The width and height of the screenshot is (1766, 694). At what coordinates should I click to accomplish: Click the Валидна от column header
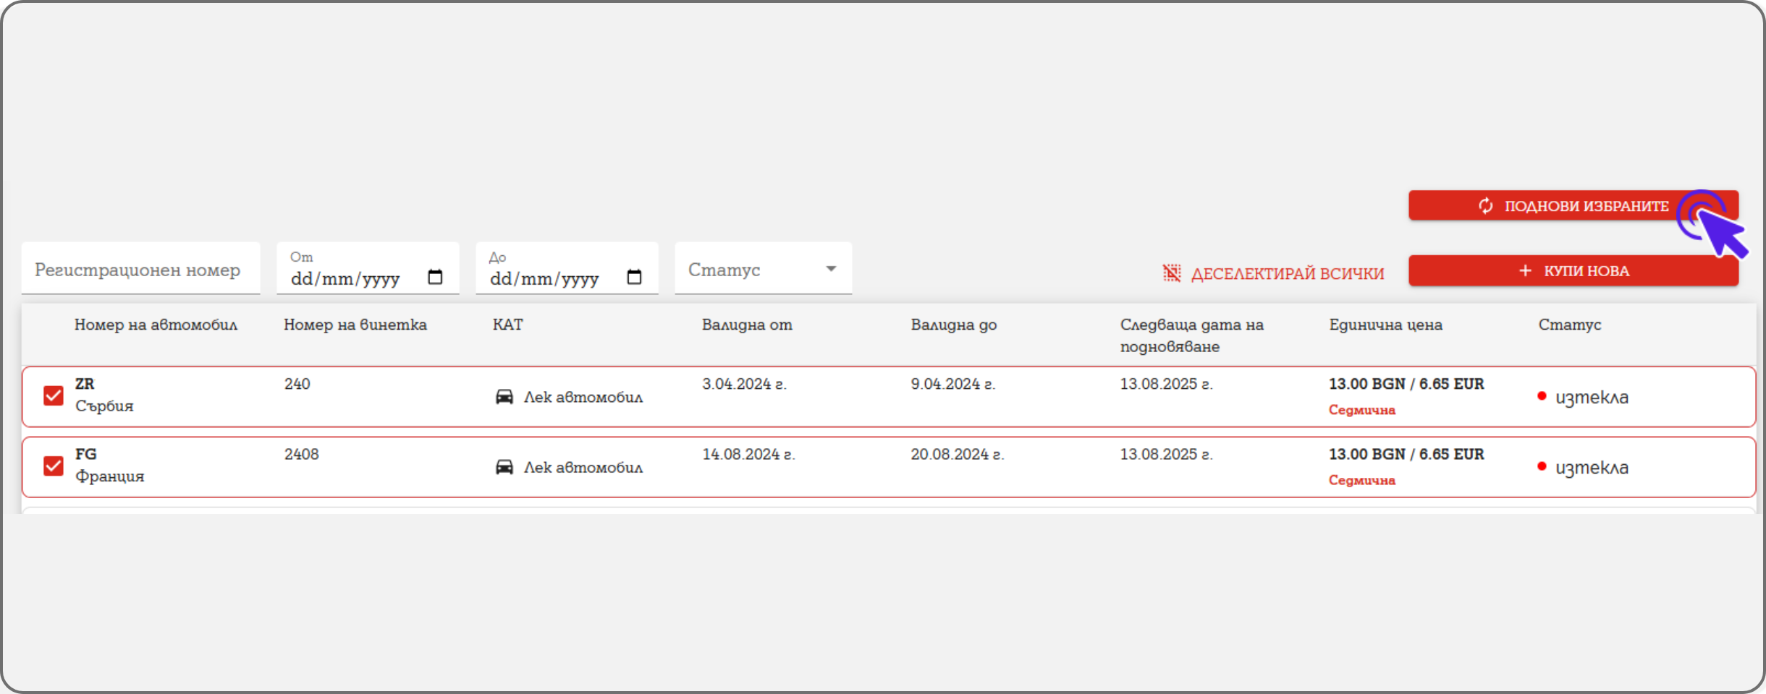747,325
